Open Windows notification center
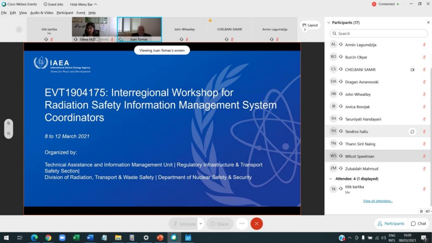Viewport: 432px width, 243px height. pyautogui.click(x=424, y=238)
